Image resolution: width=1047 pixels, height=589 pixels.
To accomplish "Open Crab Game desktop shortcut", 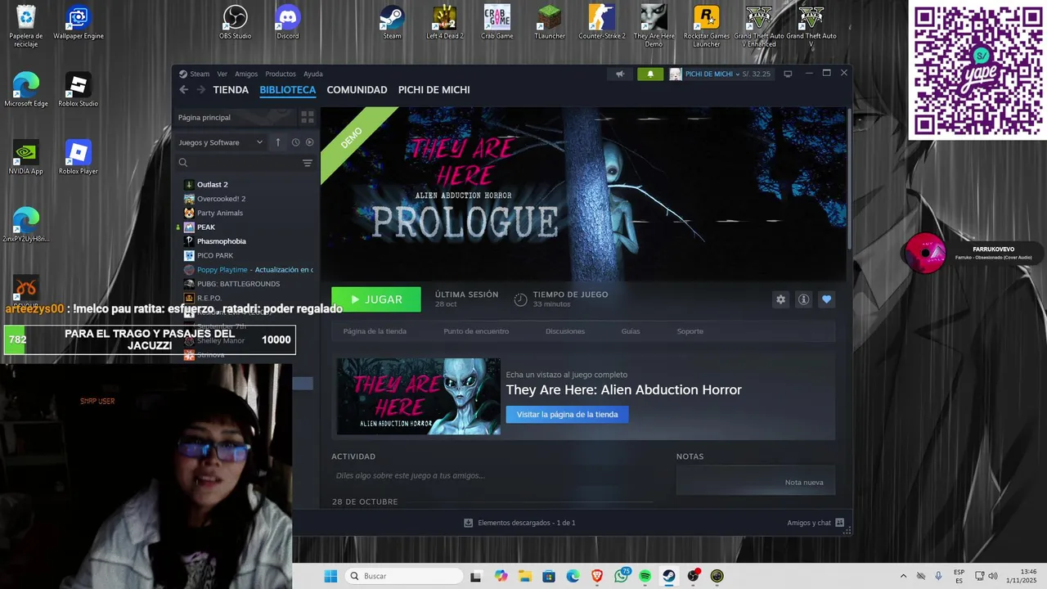I will (x=497, y=23).
